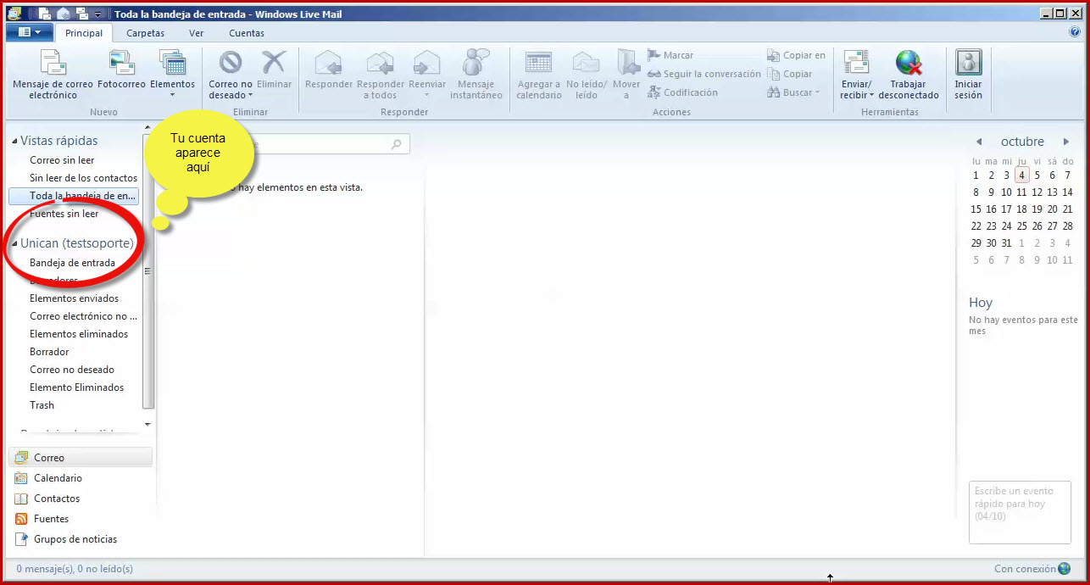Create a new Mensaje de correo electrónico
Image resolution: width=1090 pixels, height=585 pixels.
pos(53,75)
